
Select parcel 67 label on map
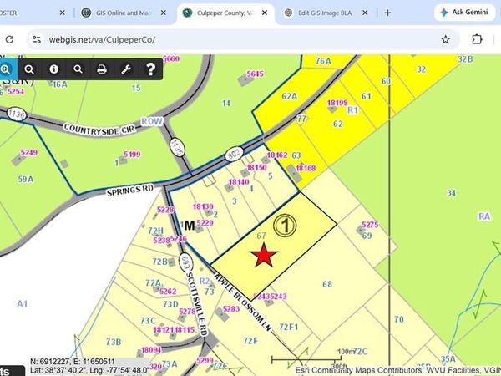(x=261, y=236)
